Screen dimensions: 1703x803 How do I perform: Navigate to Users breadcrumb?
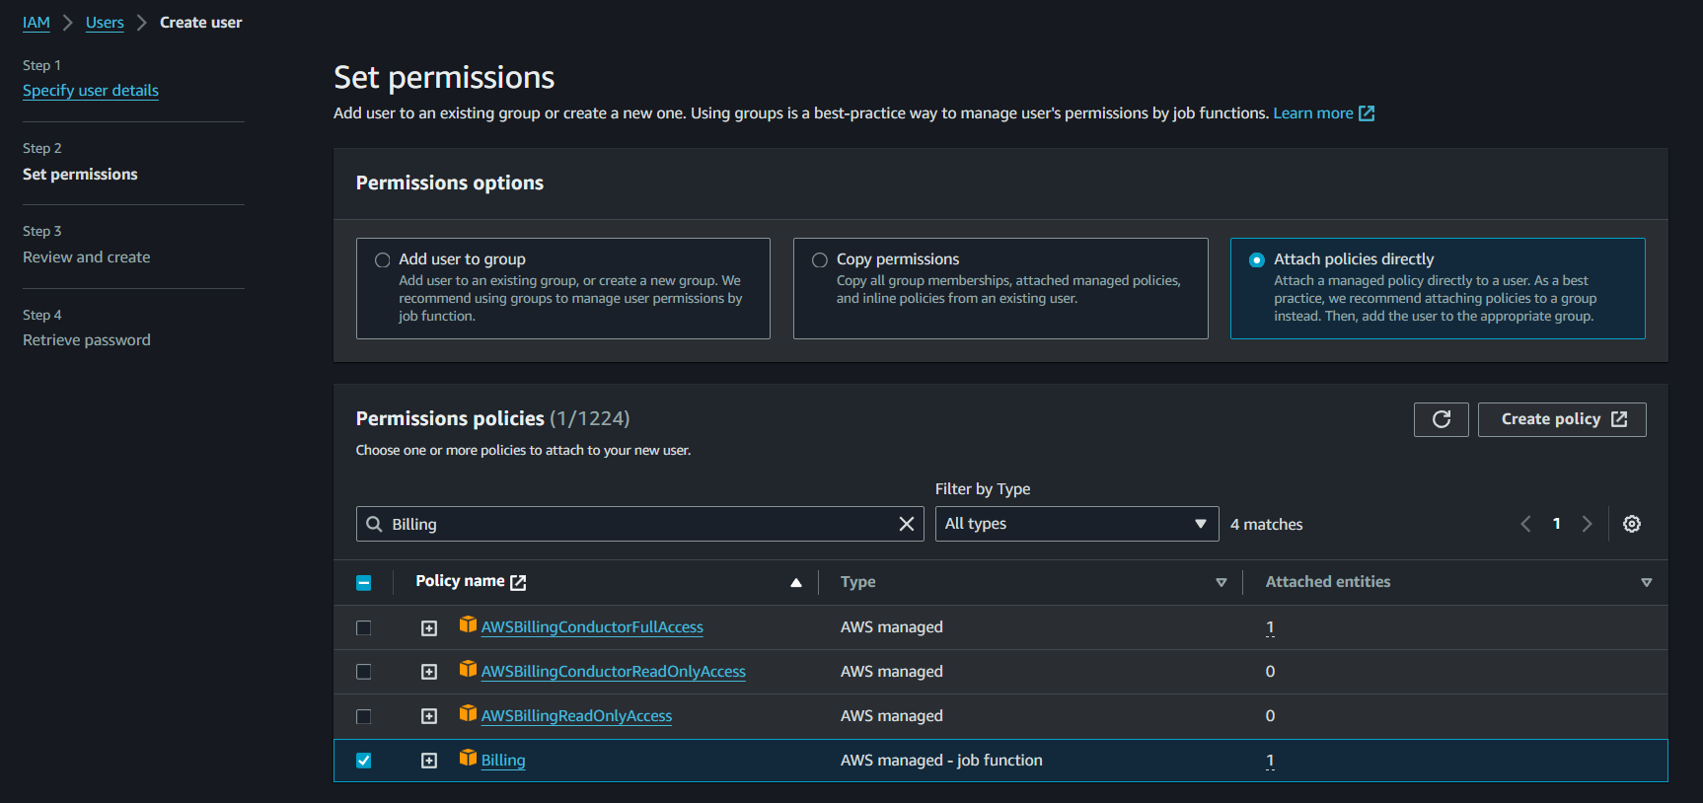(105, 23)
